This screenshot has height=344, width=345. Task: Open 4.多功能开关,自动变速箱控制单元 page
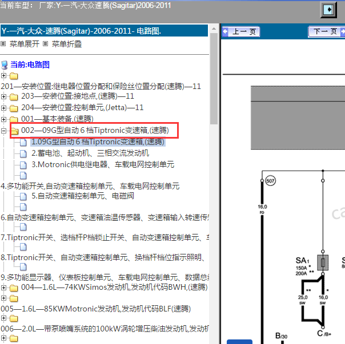90,186
